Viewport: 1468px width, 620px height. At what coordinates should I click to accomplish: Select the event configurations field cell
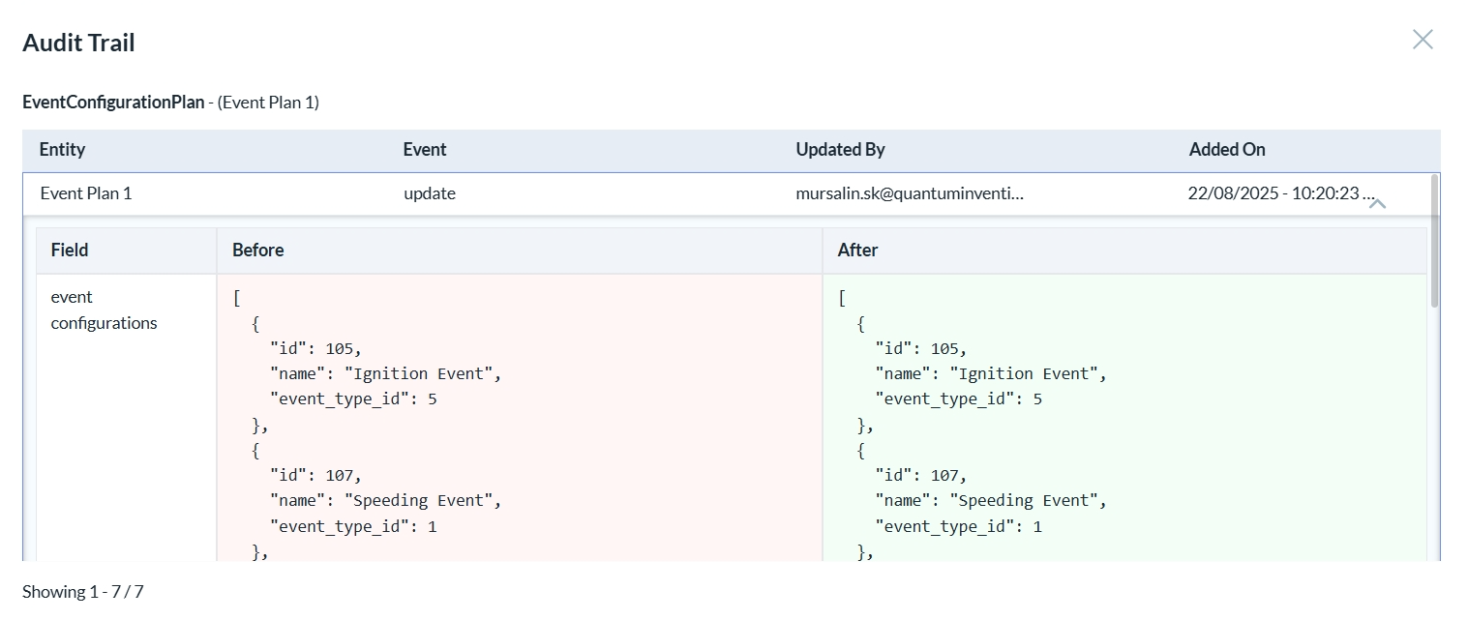[x=104, y=310]
